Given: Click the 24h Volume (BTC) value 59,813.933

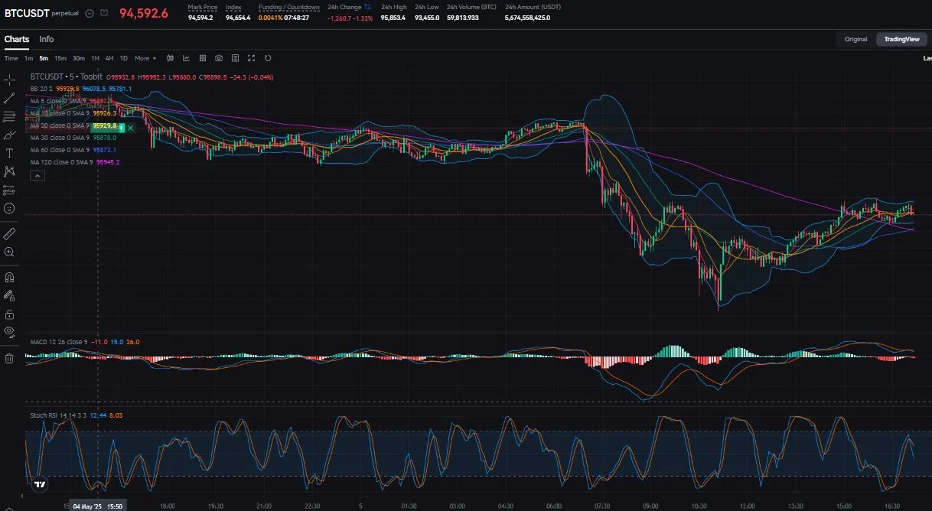Looking at the screenshot, I should (463, 18).
